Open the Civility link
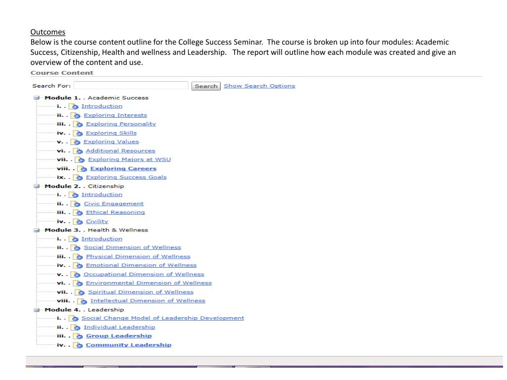This screenshot has width=507, height=380. [x=97, y=222]
